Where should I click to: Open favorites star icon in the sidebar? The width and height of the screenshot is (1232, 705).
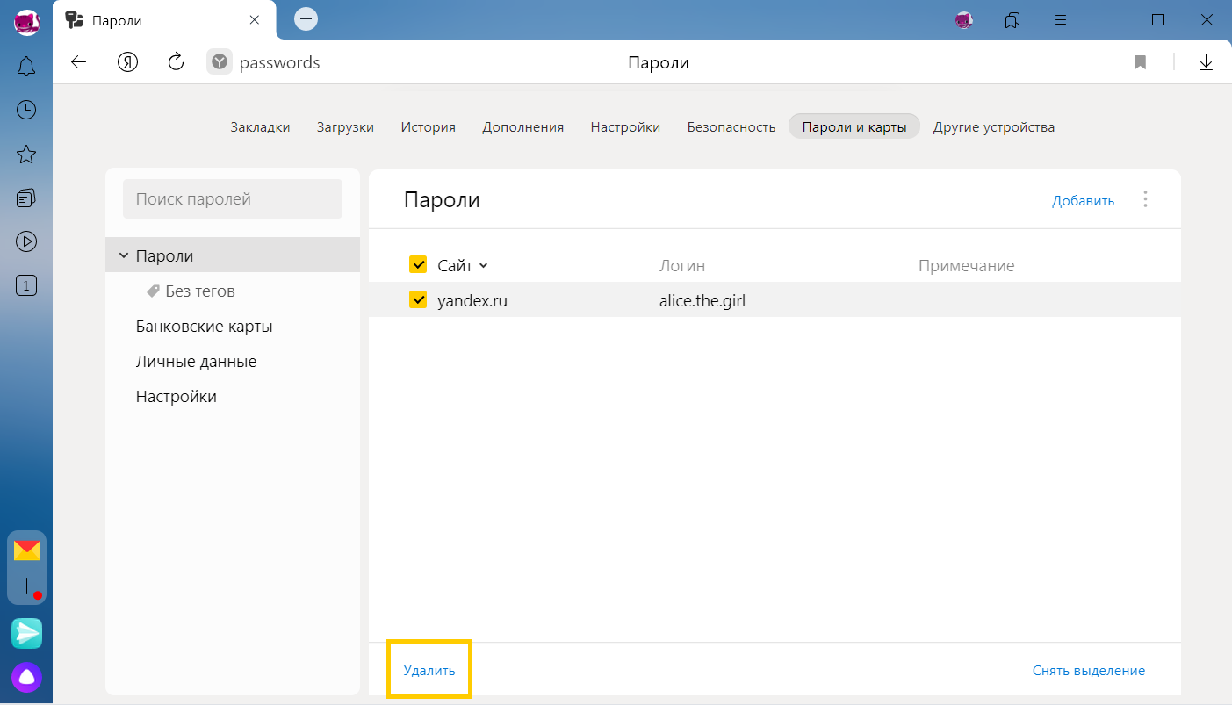[x=26, y=155]
